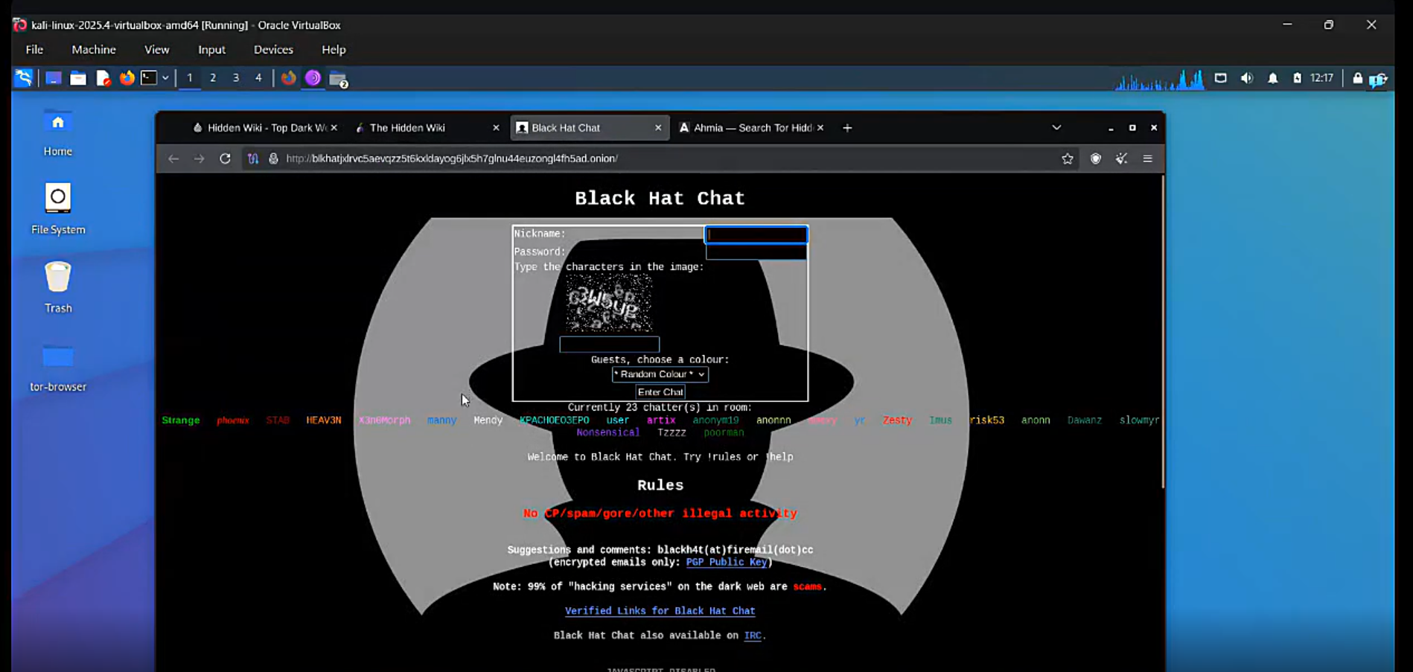
Task: Click the show desktop icon in panel
Action: coord(54,78)
